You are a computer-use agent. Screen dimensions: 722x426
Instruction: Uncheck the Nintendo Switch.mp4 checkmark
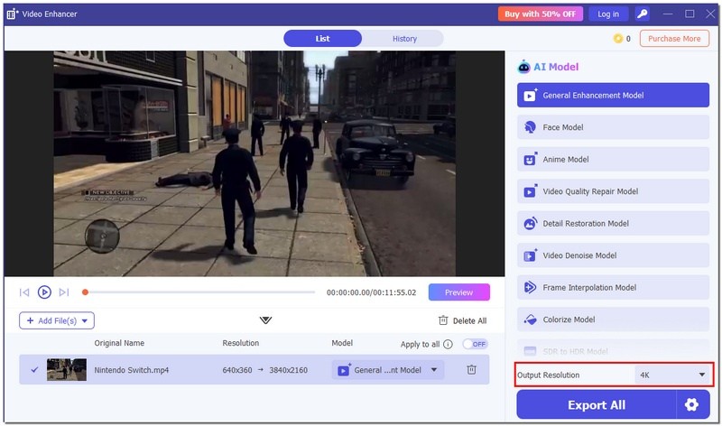pyautogui.click(x=34, y=369)
